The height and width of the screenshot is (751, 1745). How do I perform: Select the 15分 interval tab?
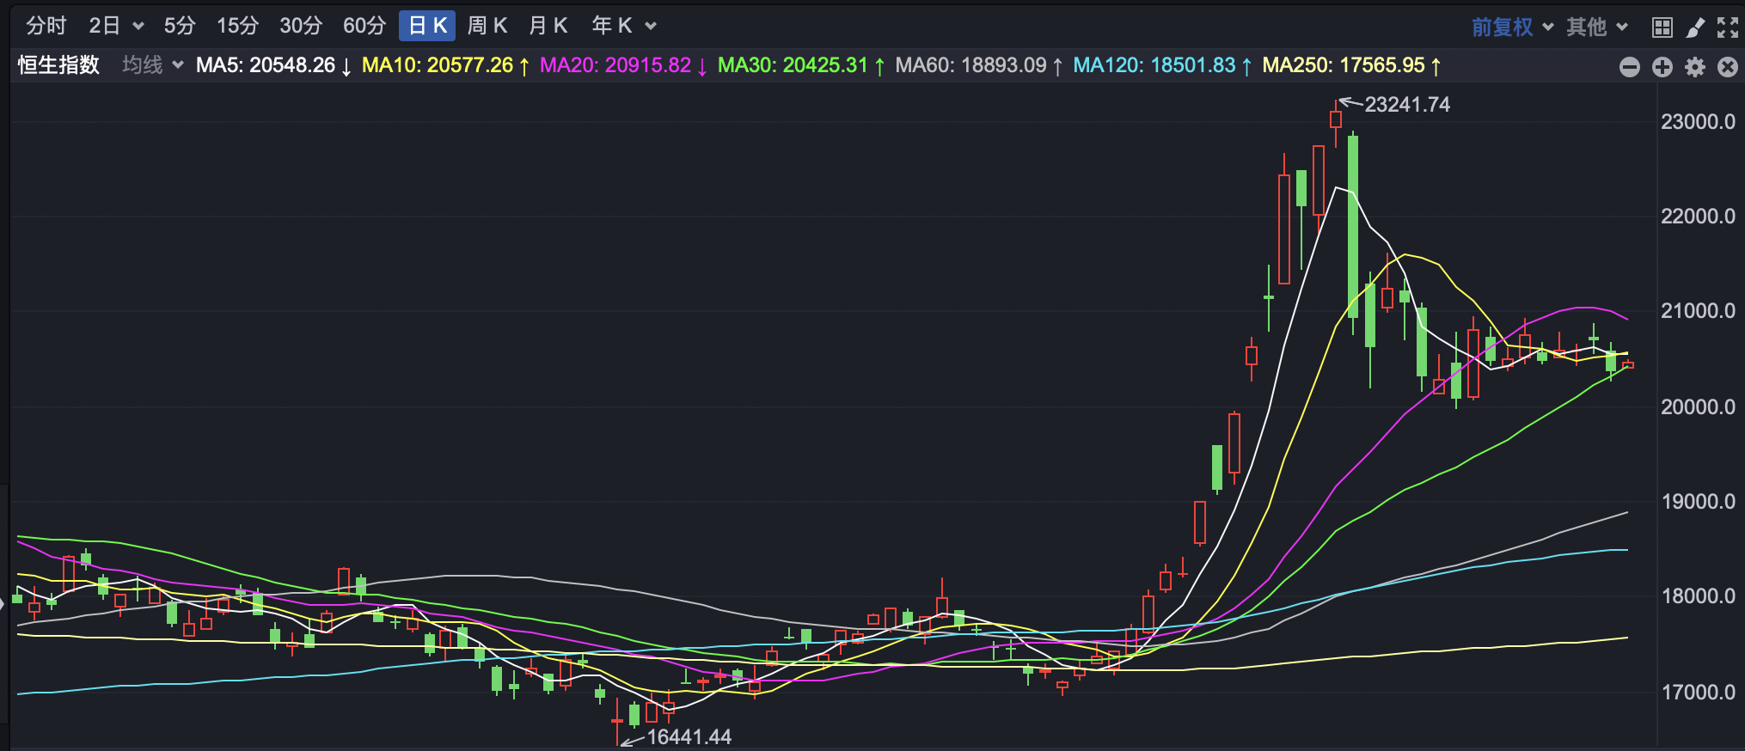pyautogui.click(x=237, y=26)
